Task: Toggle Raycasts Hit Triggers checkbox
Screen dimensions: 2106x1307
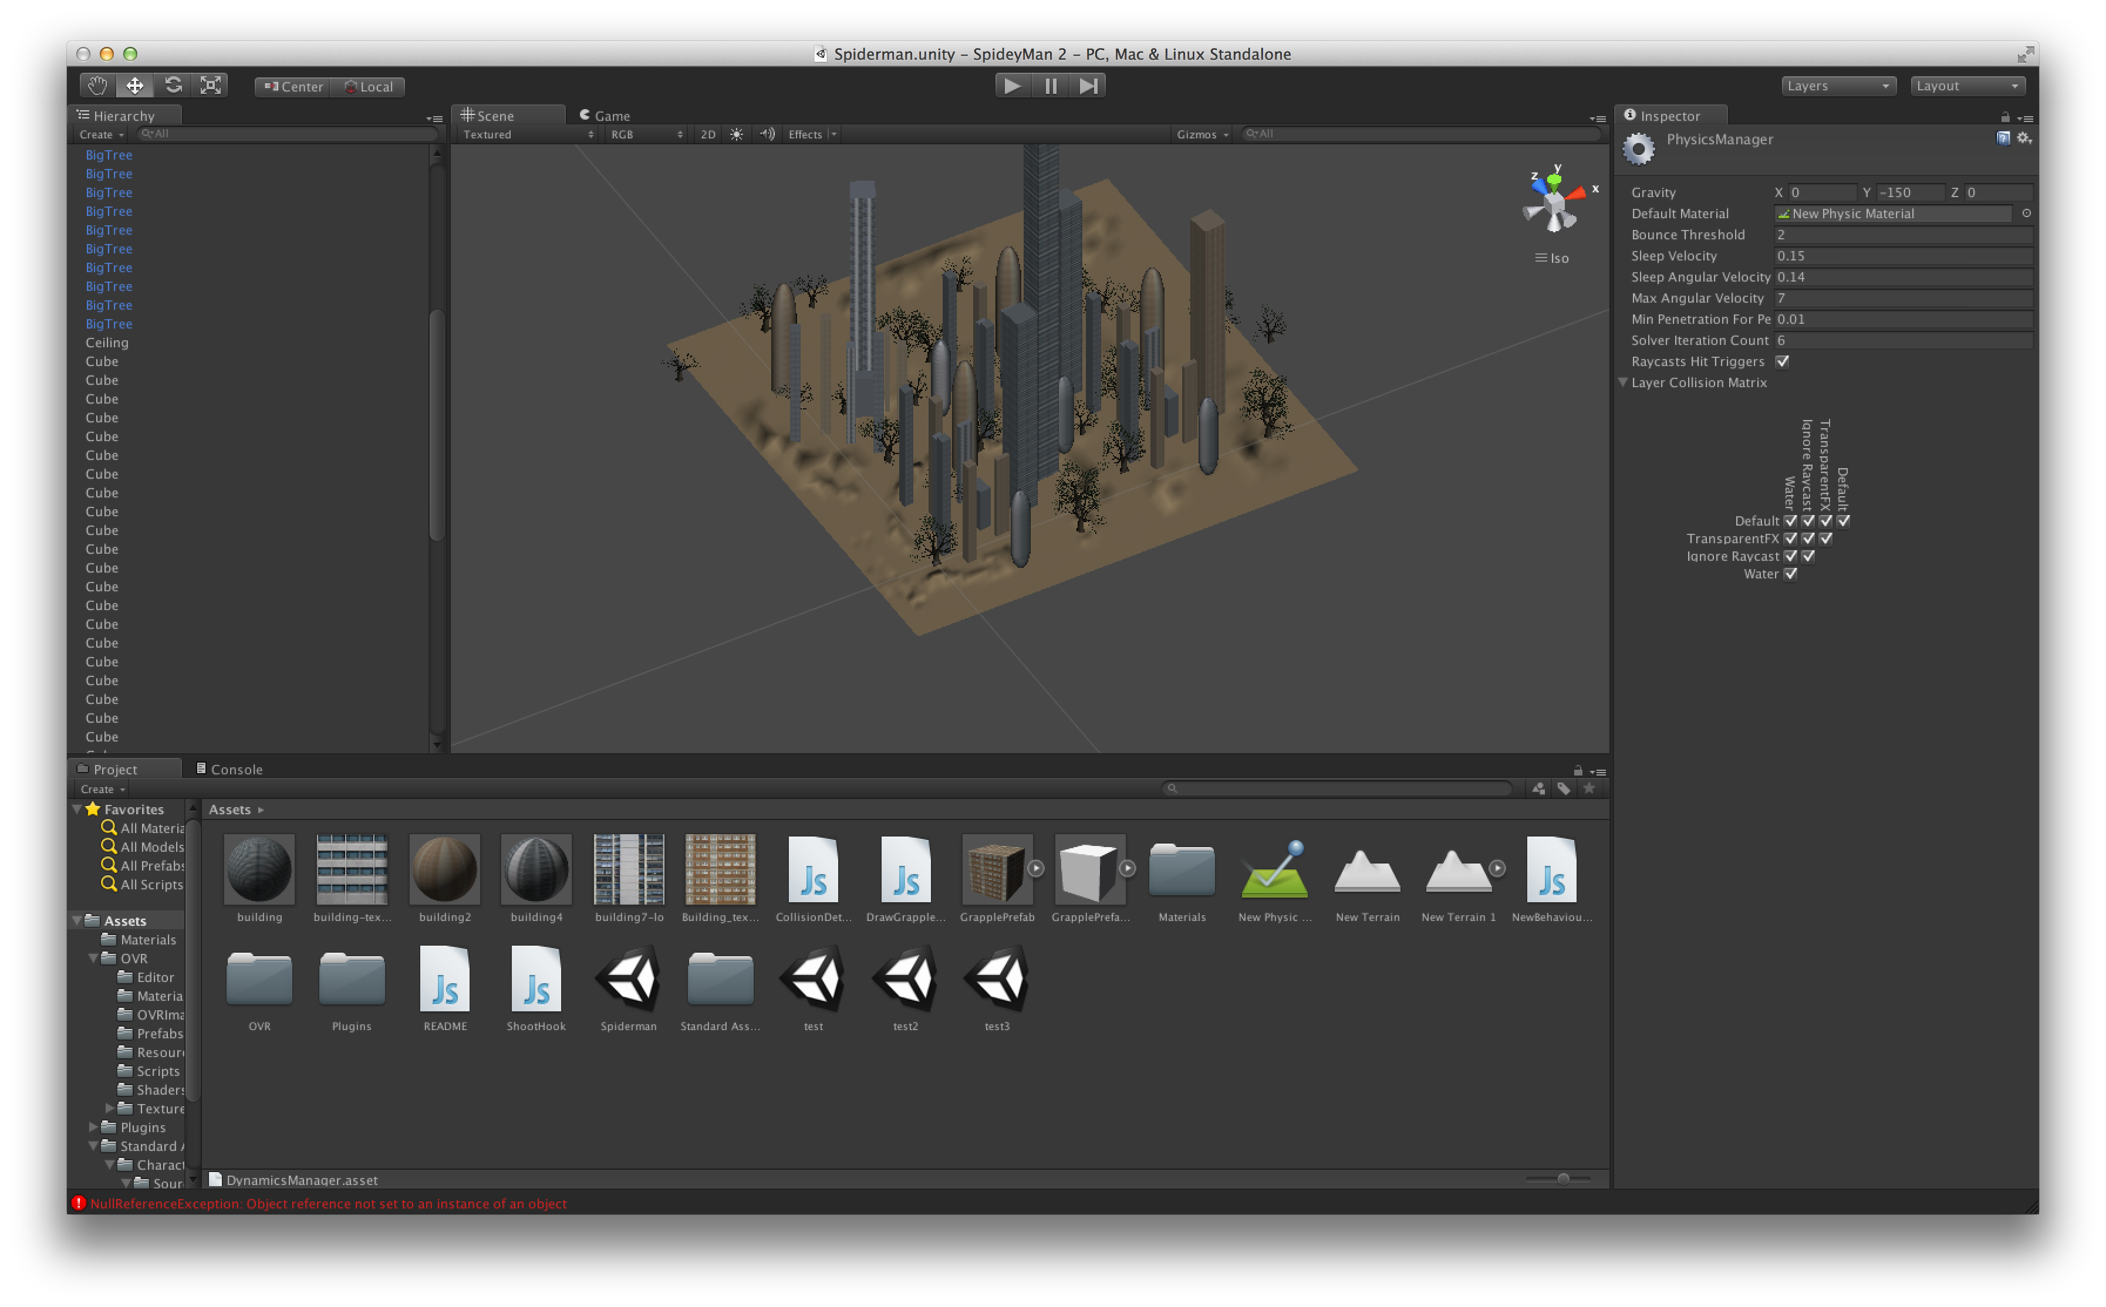Action: point(1783,361)
